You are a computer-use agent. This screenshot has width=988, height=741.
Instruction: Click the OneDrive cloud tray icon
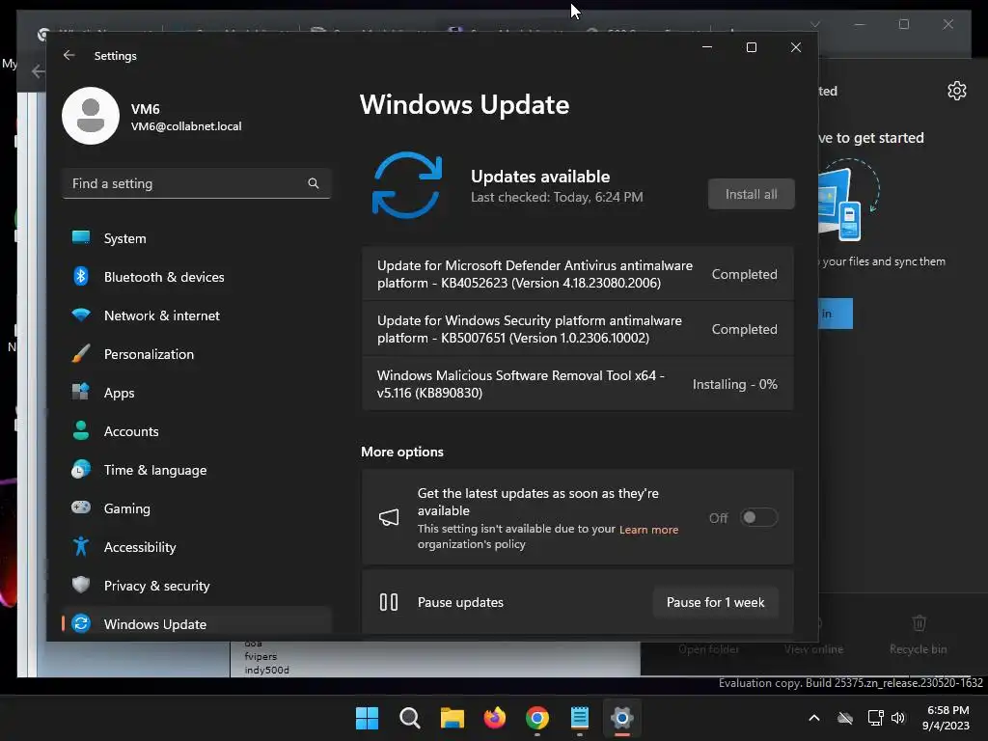point(845,718)
